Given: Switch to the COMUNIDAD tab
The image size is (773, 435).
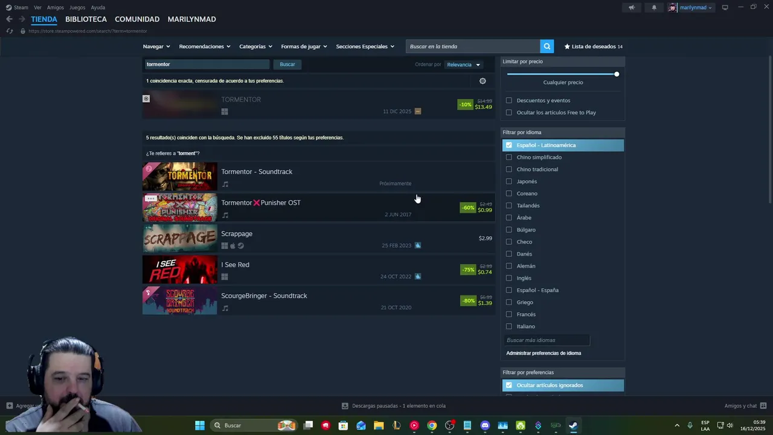Looking at the screenshot, I should pyautogui.click(x=137, y=19).
